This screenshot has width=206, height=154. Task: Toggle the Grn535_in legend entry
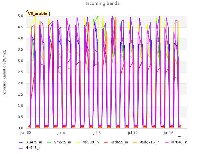tap(59, 142)
